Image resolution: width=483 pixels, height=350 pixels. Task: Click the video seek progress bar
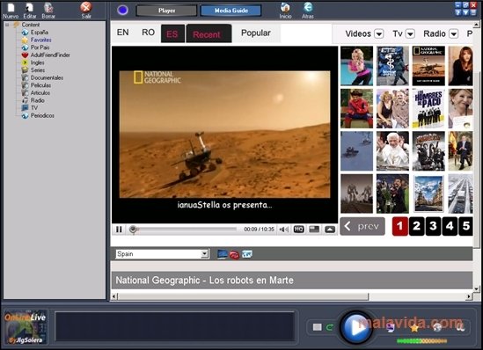point(184,230)
